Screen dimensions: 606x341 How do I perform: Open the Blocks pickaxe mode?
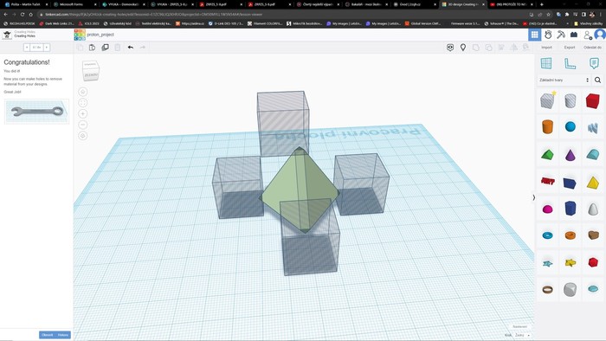[561, 35]
